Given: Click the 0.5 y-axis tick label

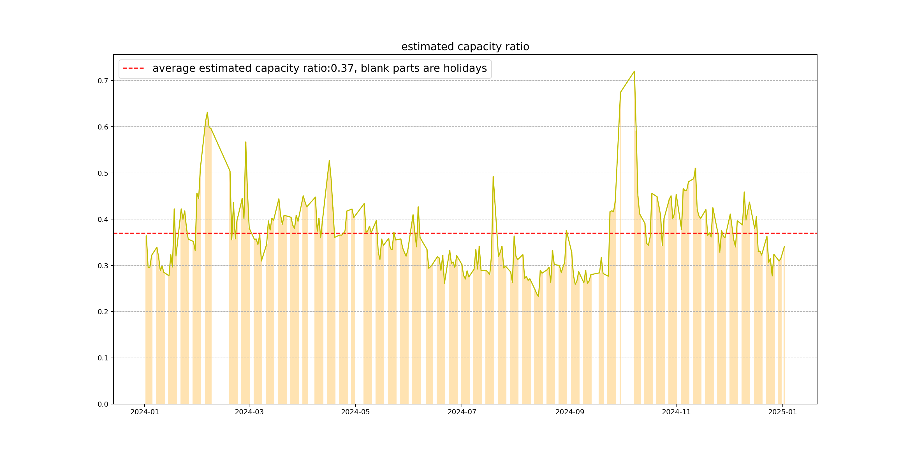Looking at the screenshot, I should (103, 173).
